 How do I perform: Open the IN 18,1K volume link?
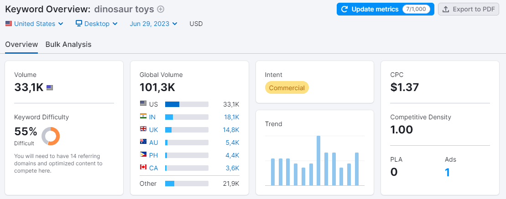(x=231, y=117)
